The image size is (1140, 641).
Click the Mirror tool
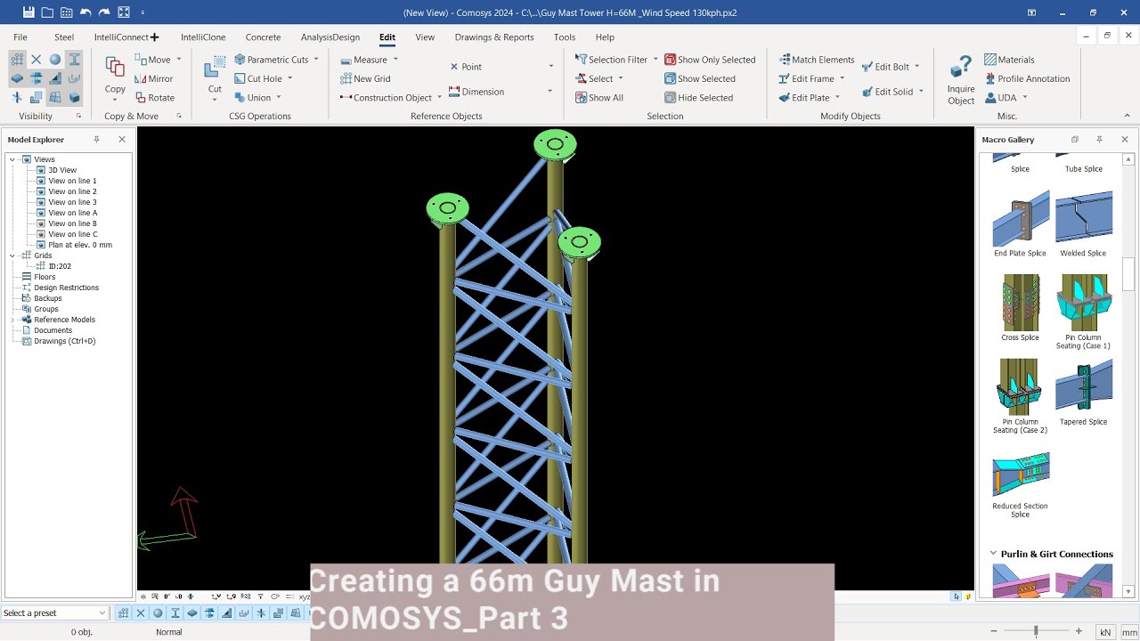click(154, 78)
